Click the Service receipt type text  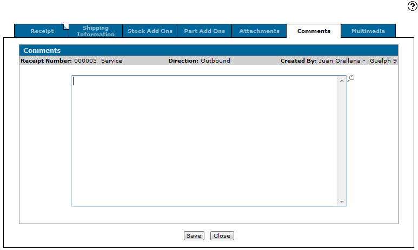[x=111, y=60]
